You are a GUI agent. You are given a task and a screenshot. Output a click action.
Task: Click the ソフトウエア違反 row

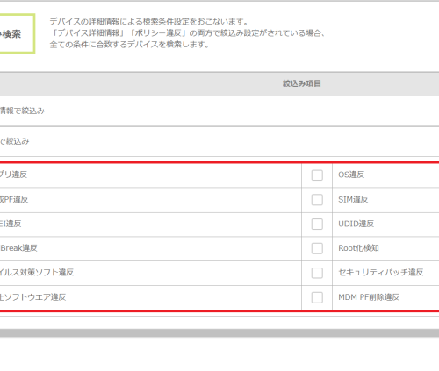pyautogui.click(x=151, y=297)
